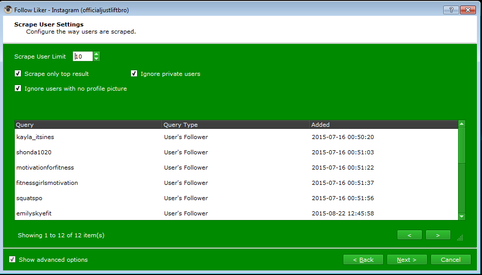Screen dimensions: 482x275
Task: Toggle Ignore private users checkbox
Action: click(134, 73)
